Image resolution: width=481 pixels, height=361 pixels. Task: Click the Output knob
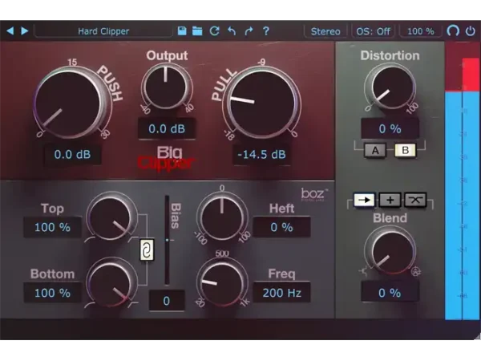coord(166,87)
